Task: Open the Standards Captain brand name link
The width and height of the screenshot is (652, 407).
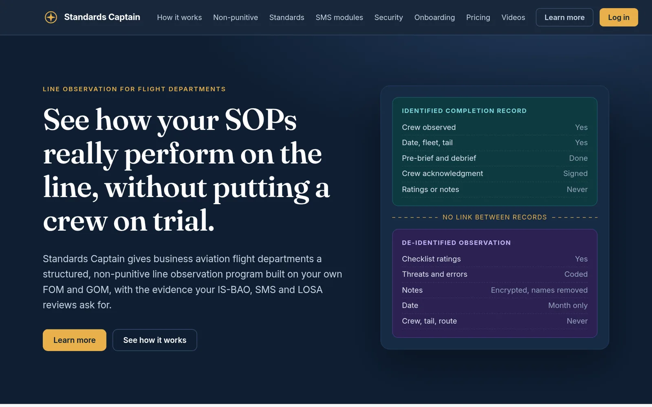Action: point(102,17)
